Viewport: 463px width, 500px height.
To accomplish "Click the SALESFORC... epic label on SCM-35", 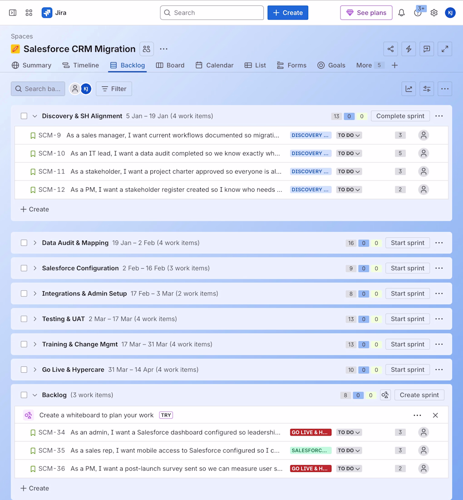I will pyautogui.click(x=310, y=450).
